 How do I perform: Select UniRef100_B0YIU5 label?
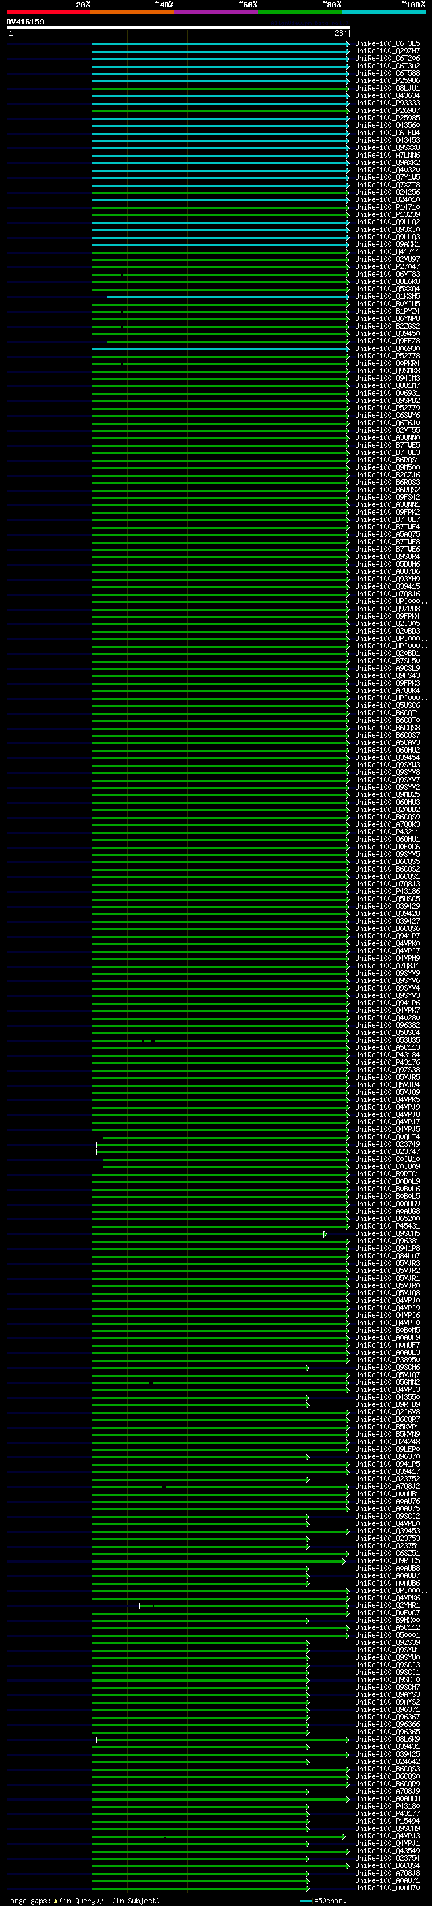pos(387,304)
